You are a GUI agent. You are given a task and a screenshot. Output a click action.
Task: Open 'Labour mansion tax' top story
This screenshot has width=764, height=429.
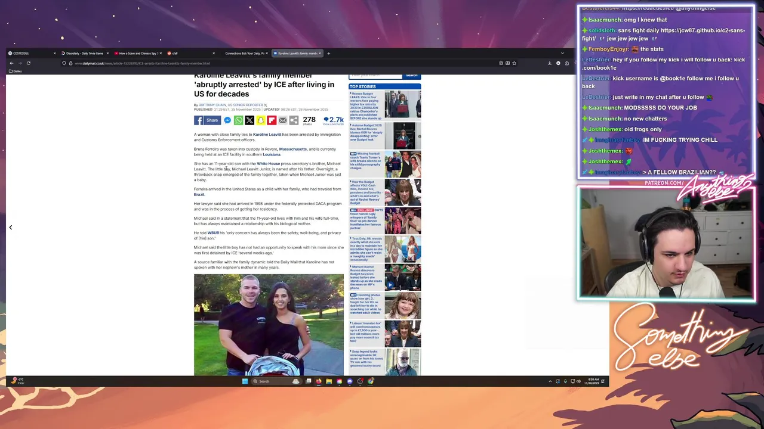point(385,332)
